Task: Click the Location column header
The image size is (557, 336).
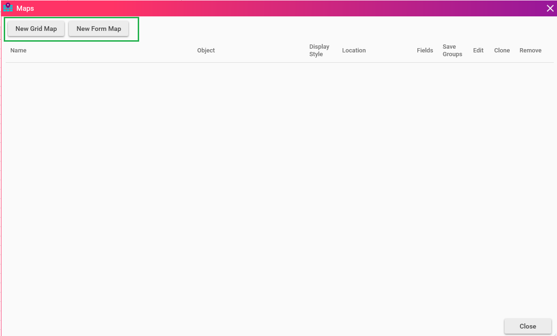Action: [354, 51]
